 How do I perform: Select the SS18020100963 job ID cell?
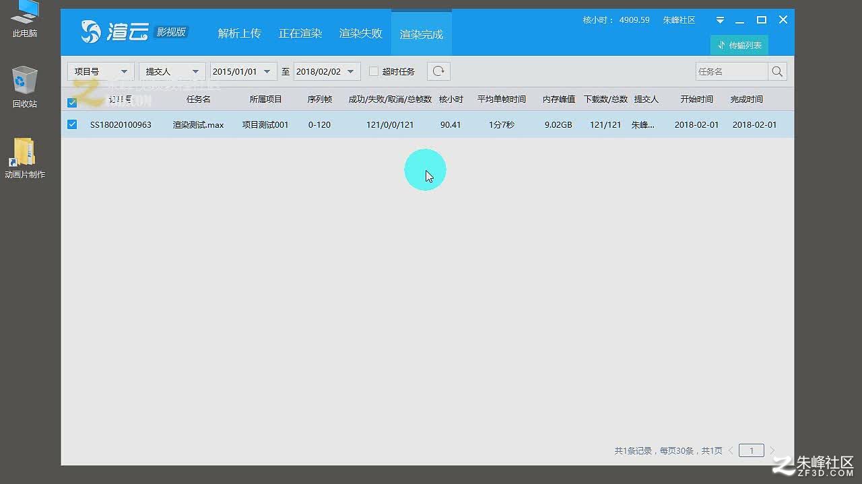click(121, 125)
